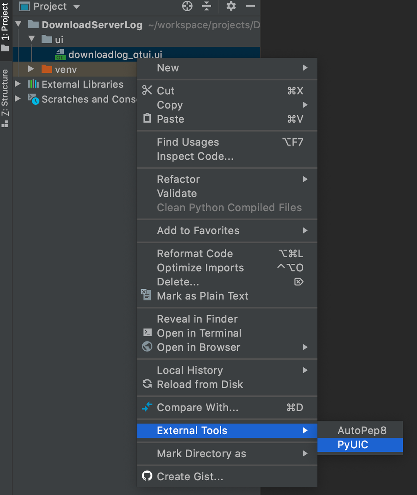
Task: Click the Paste clipboard icon
Action: (x=147, y=118)
